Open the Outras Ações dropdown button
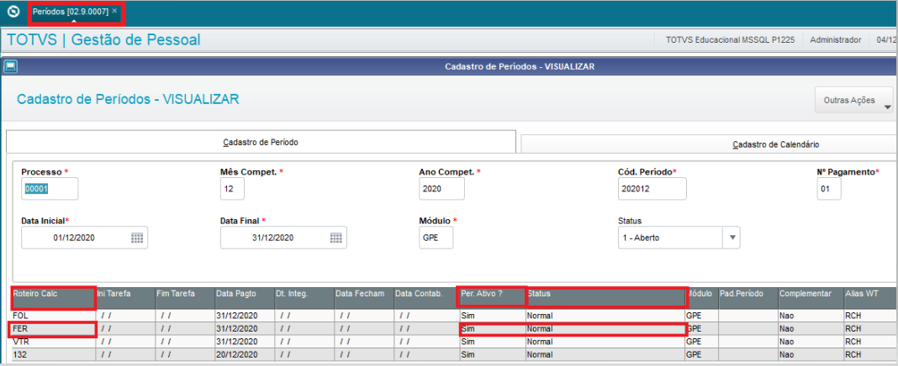 [853, 101]
